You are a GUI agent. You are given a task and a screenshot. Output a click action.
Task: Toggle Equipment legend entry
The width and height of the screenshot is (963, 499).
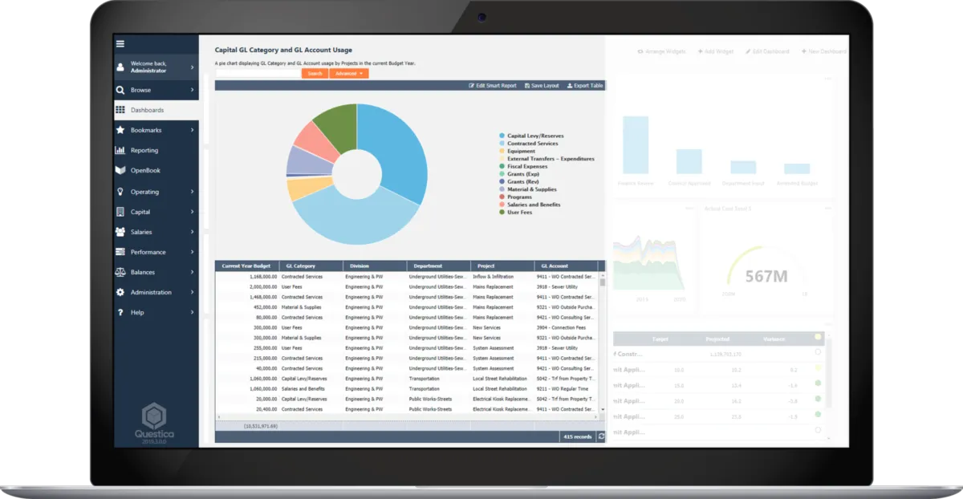[518, 151]
